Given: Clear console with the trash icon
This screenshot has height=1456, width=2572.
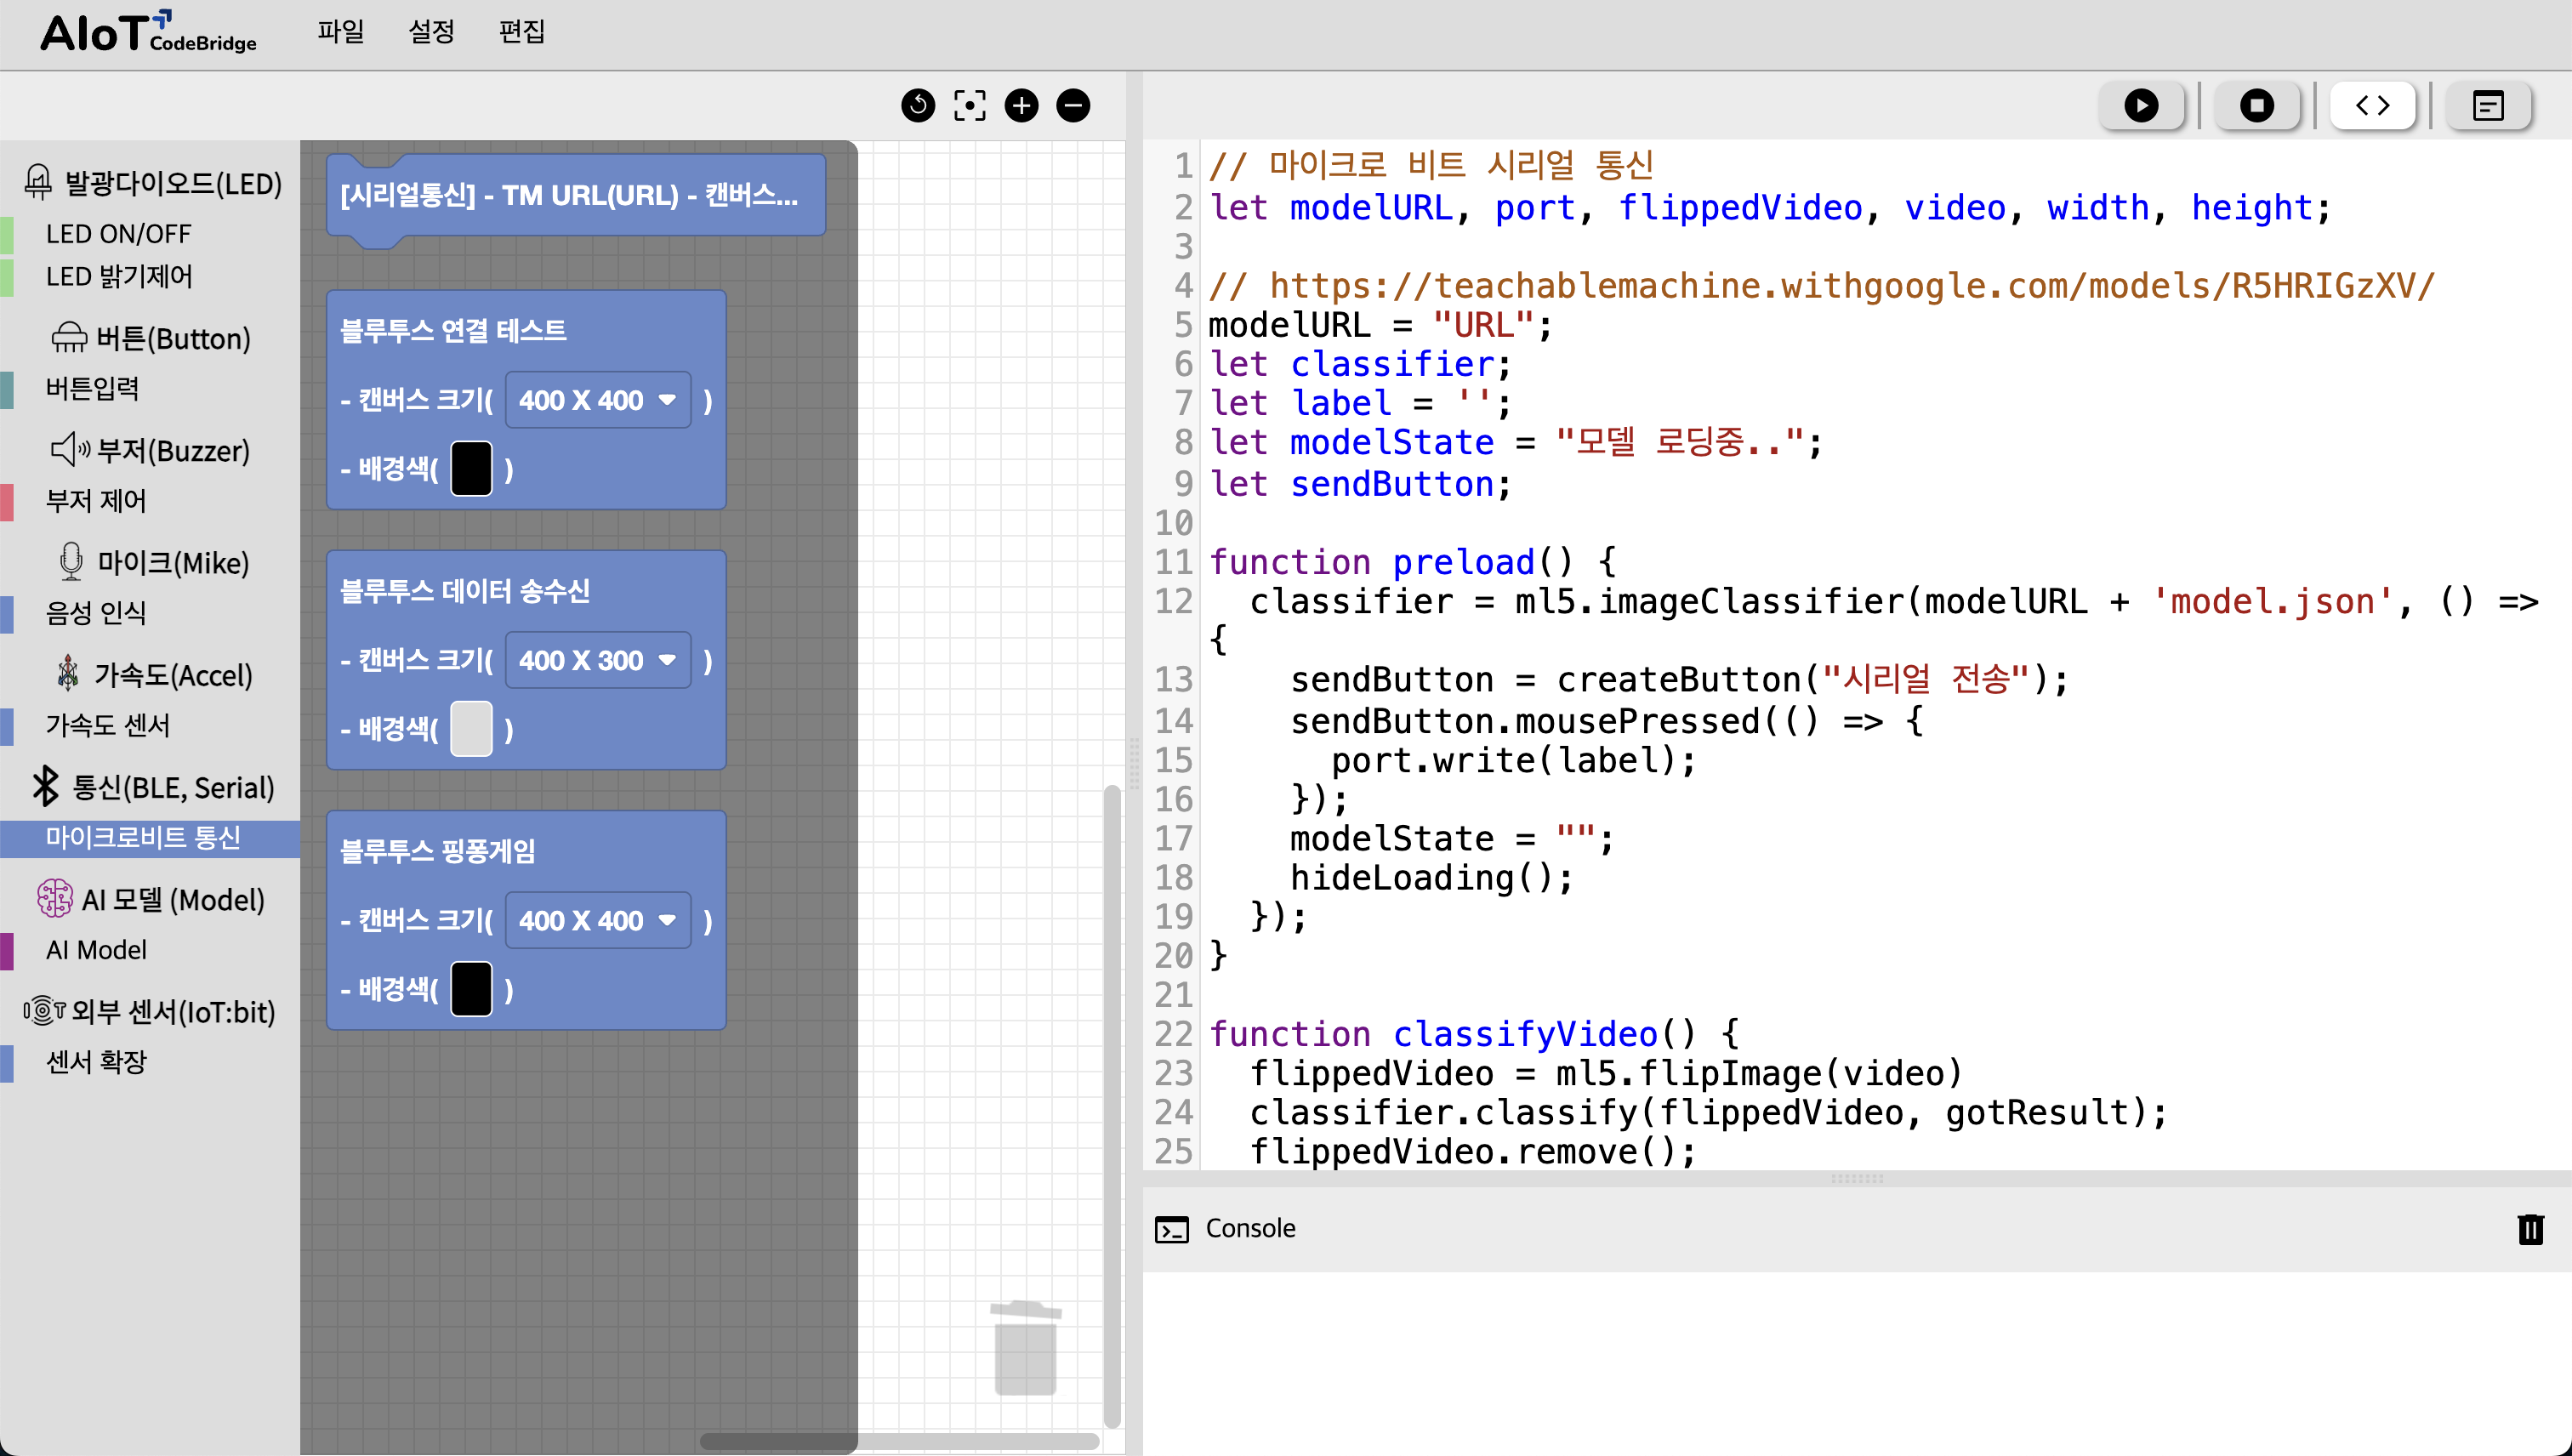Looking at the screenshot, I should tap(2530, 1228).
